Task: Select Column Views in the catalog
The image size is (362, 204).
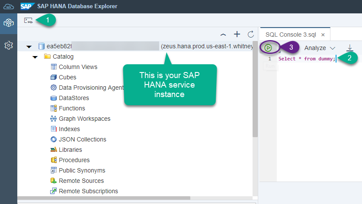Action: (78, 67)
